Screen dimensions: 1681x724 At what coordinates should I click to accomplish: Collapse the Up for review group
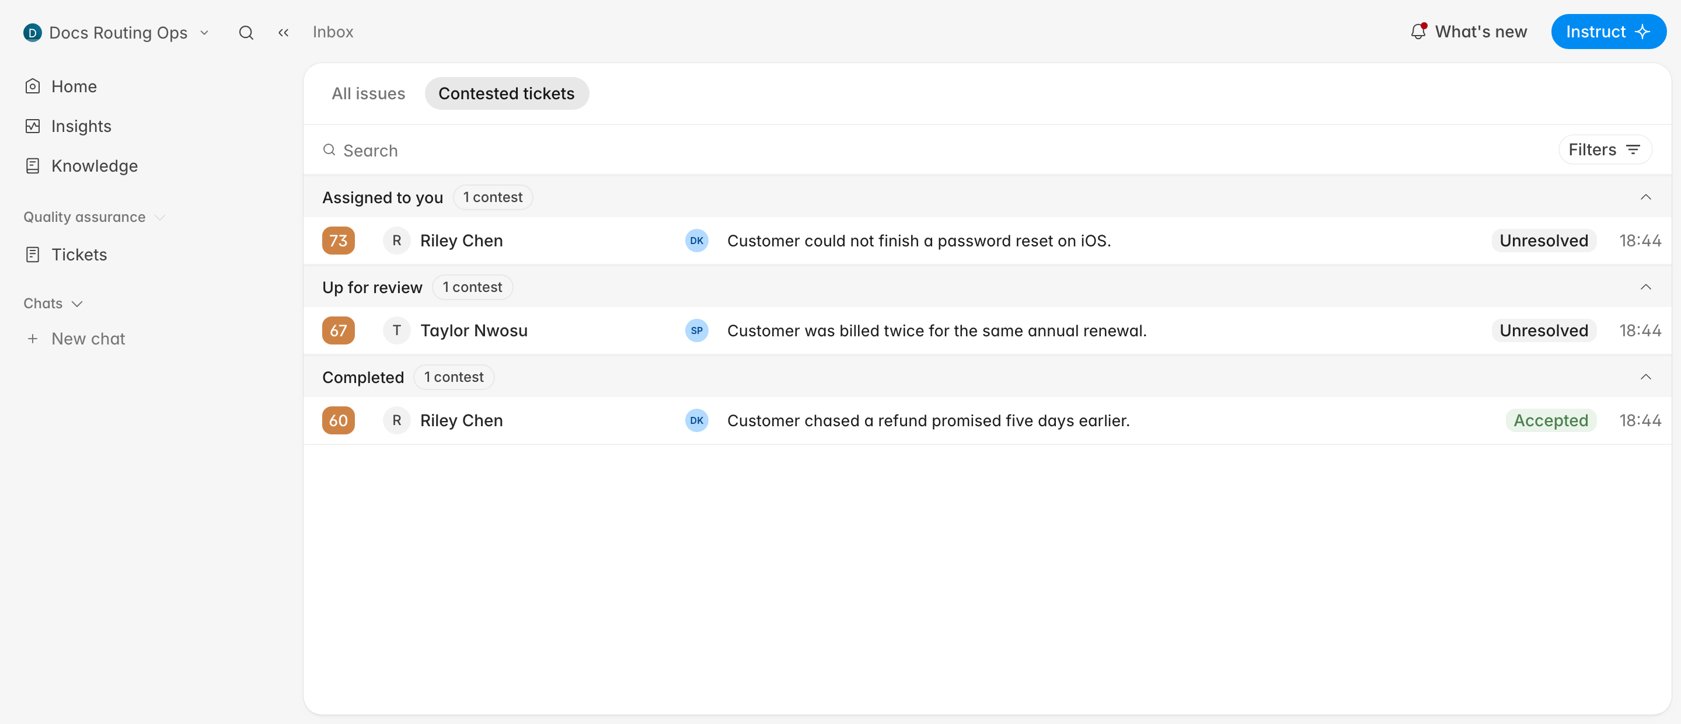(1646, 287)
